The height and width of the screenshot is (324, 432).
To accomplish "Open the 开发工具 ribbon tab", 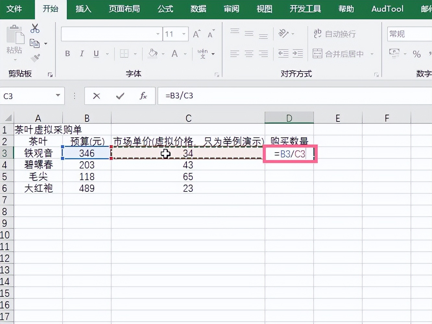I will tap(305, 9).
